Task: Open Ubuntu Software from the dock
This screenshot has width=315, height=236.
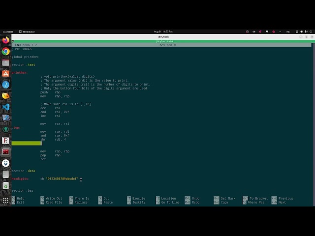Action: pyautogui.click(x=5, y=73)
